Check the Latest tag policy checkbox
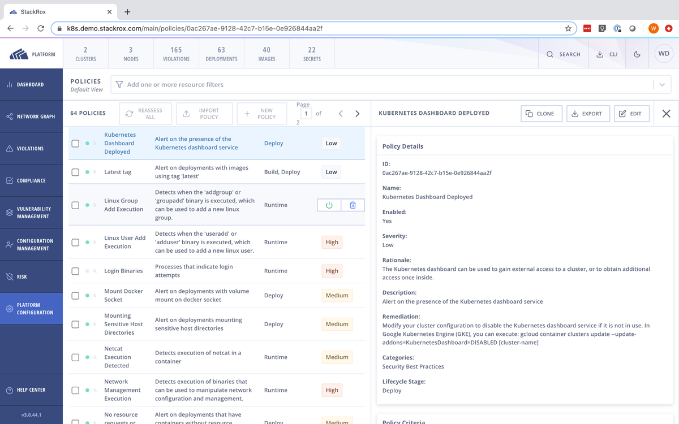Image resolution: width=679 pixels, height=424 pixels. [75, 172]
